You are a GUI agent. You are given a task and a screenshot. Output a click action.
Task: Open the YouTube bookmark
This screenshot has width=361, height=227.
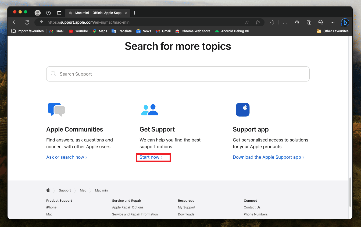(x=78, y=31)
